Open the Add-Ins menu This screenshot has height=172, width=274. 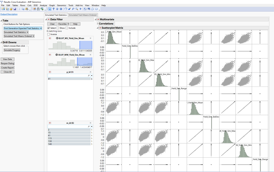click(x=79, y=5)
